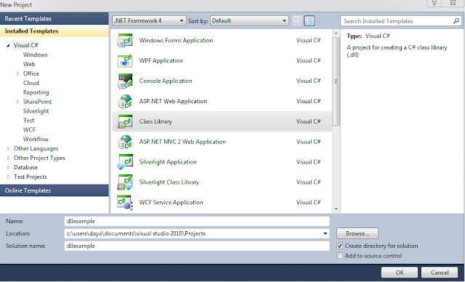The height and width of the screenshot is (282, 465).
Task: Click the Solution name input field
Action: click(x=197, y=246)
